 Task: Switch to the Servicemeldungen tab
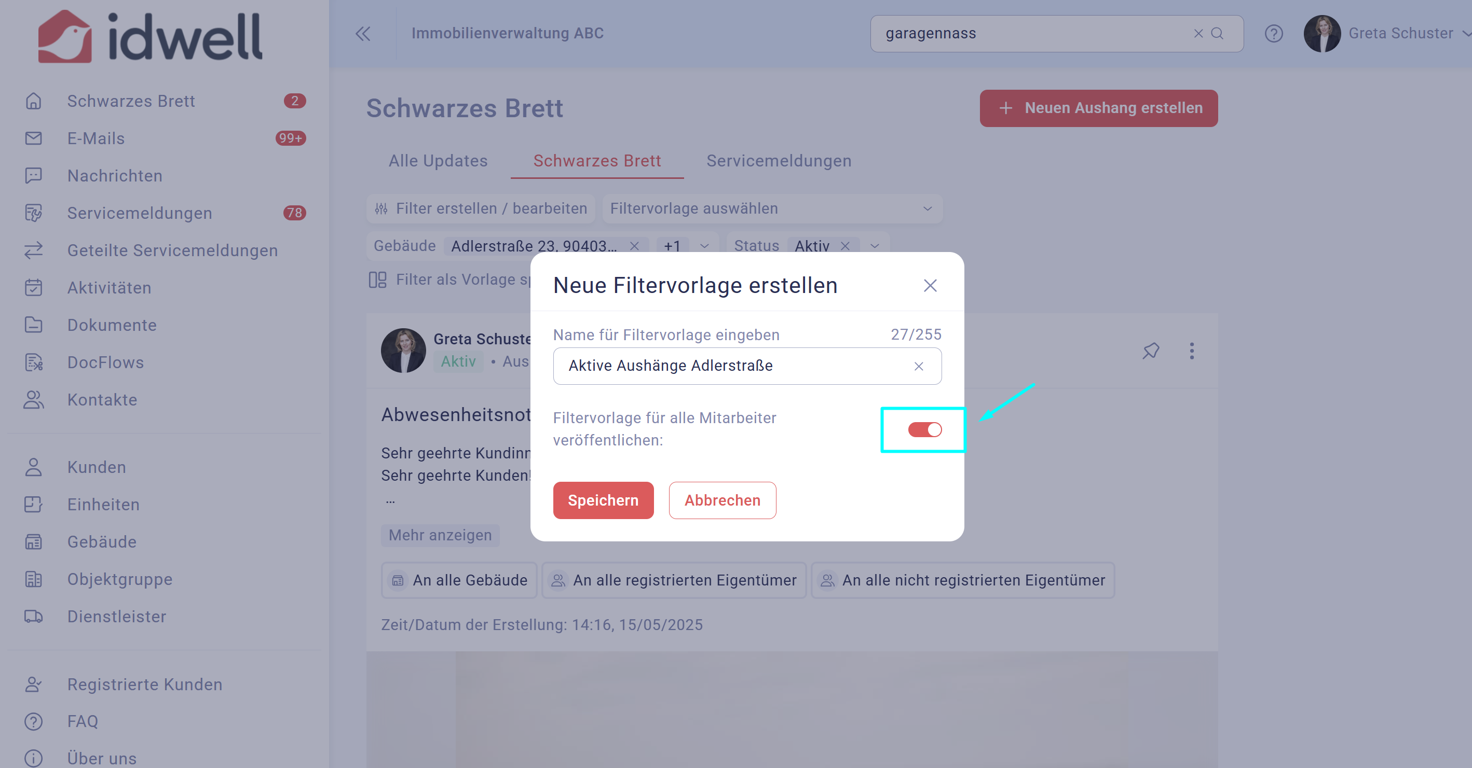coord(778,161)
